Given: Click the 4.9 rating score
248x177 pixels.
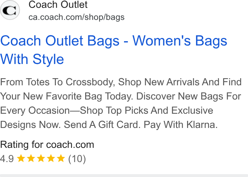Looking at the screenshot, I should [x=7, y=159].
